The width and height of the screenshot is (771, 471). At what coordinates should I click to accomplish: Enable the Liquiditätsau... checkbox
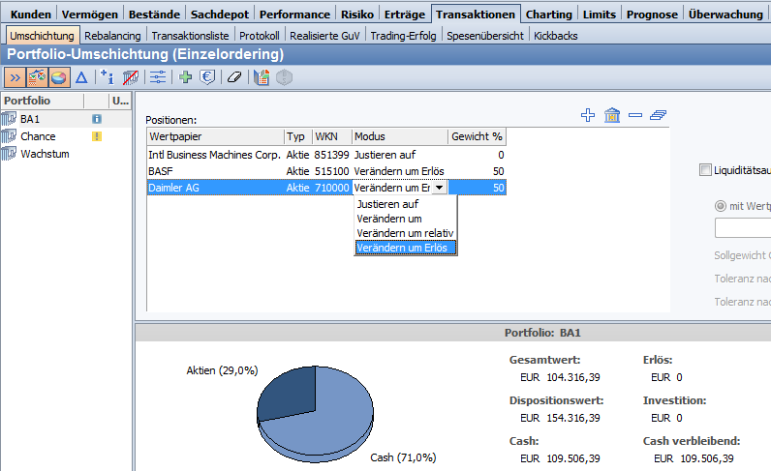point(705,170)
